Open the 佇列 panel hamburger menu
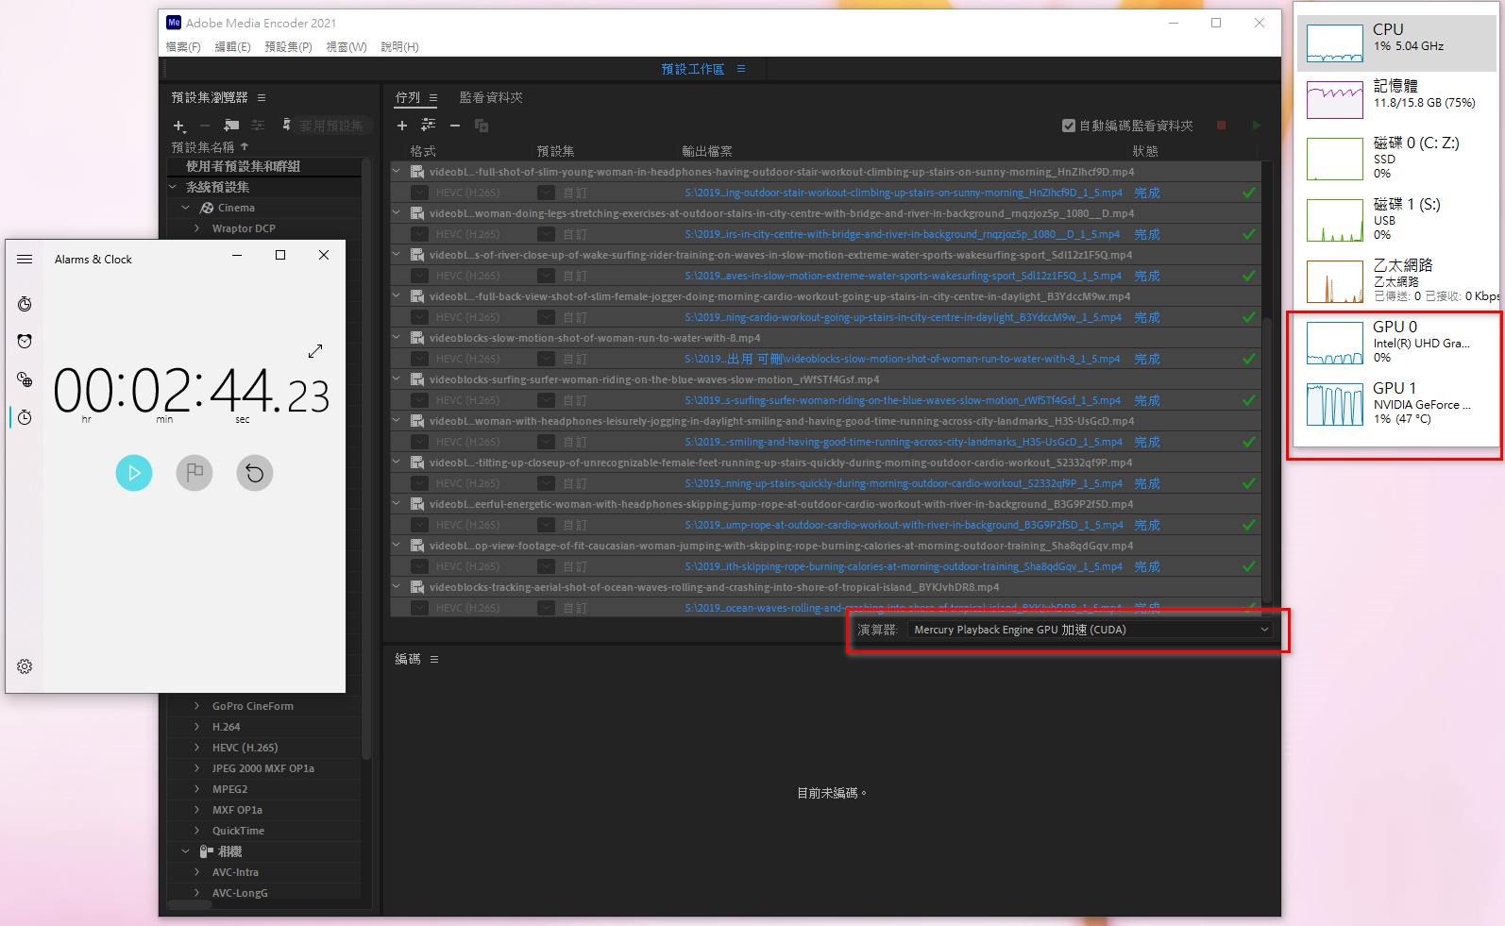1505x926 pixels. pos(433,97)
